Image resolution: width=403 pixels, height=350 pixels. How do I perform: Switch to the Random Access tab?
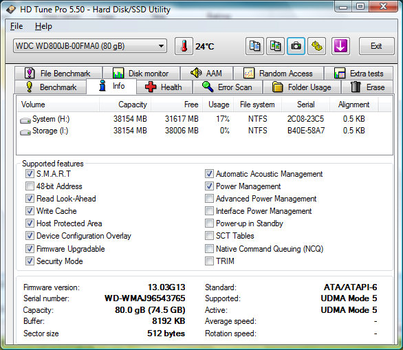pos(279,74)
